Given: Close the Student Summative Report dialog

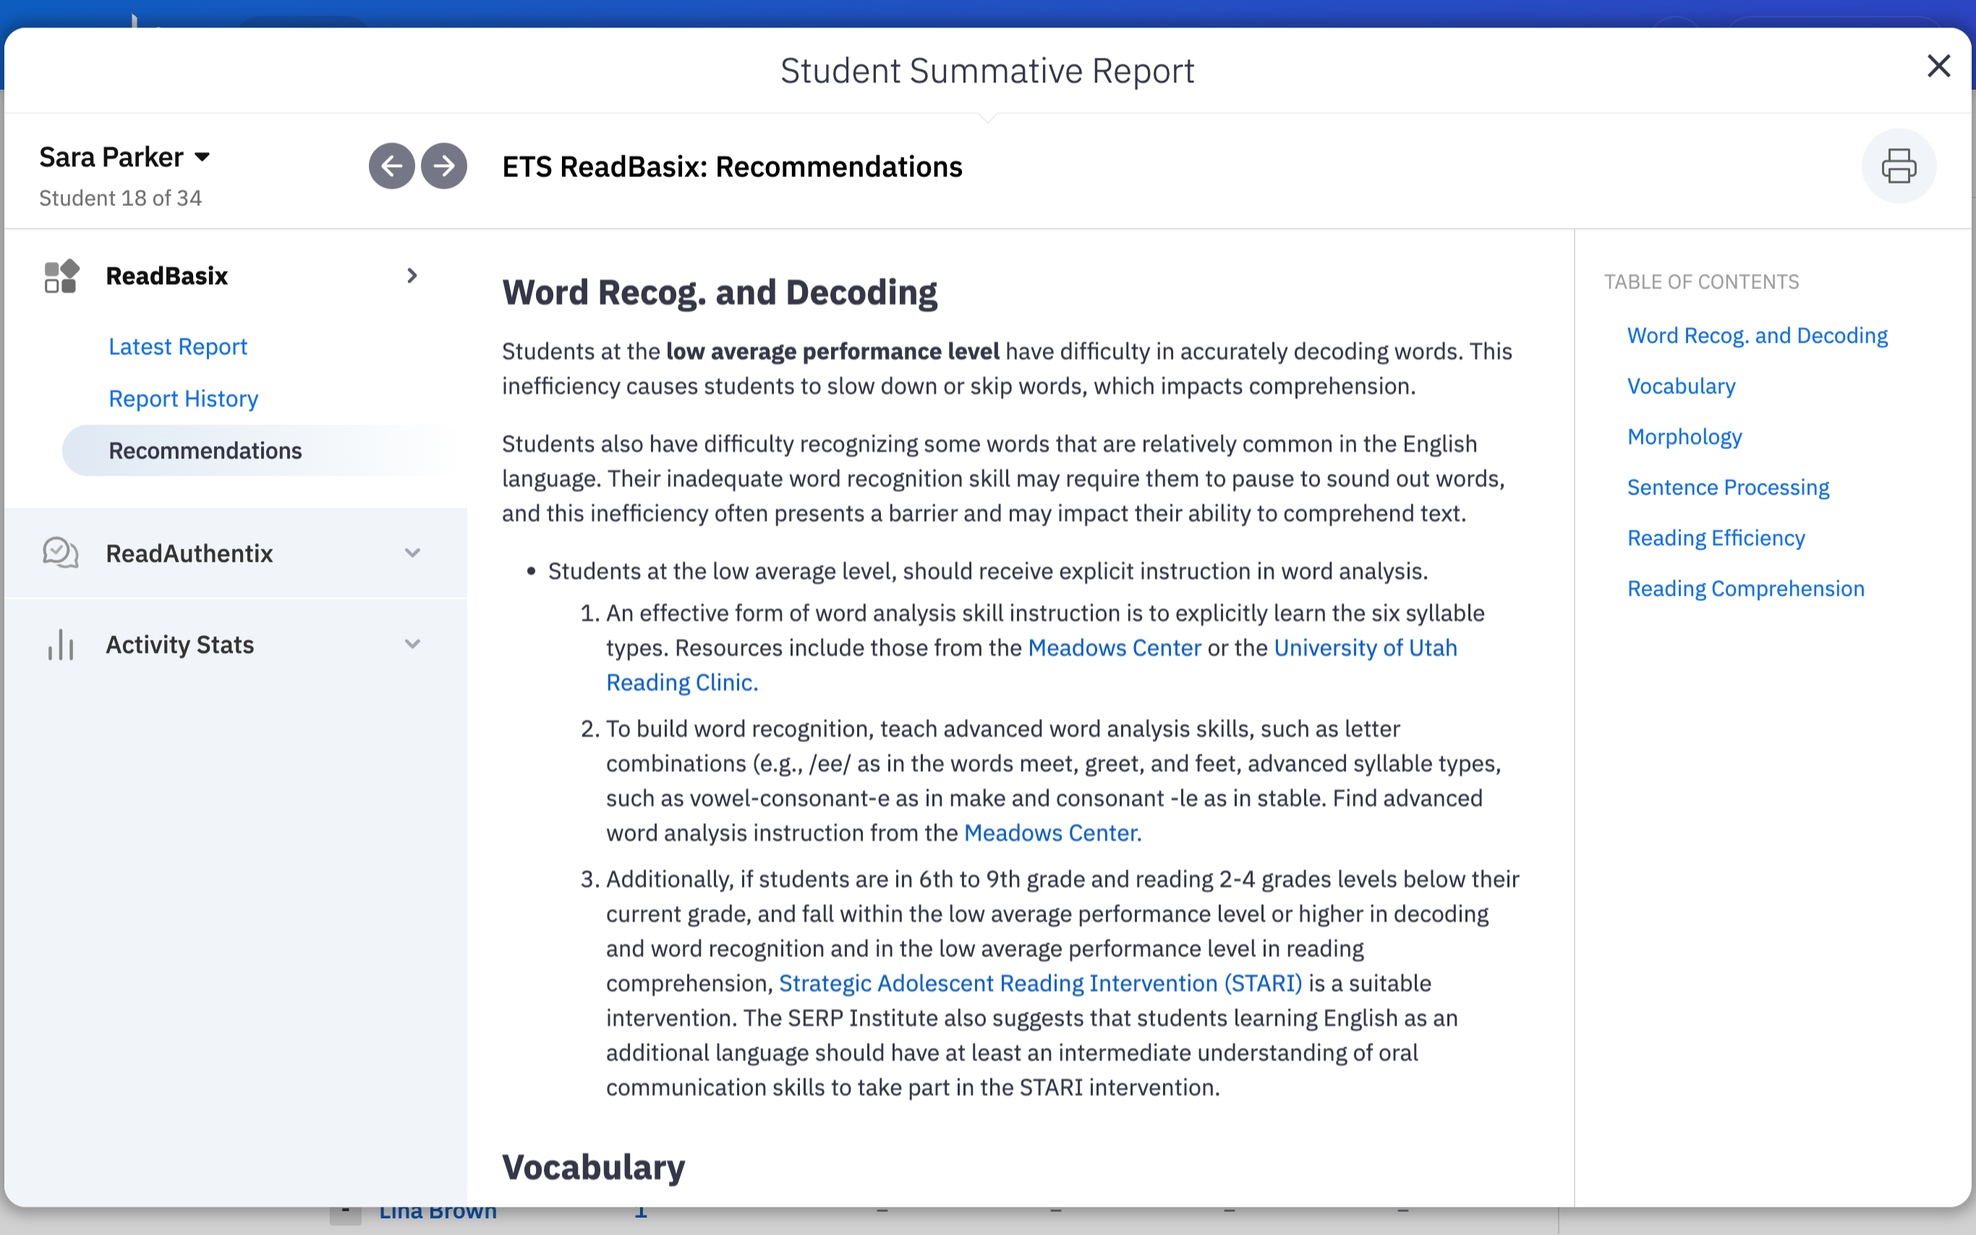Looking at the screenshot, I should coord(1938,67).
